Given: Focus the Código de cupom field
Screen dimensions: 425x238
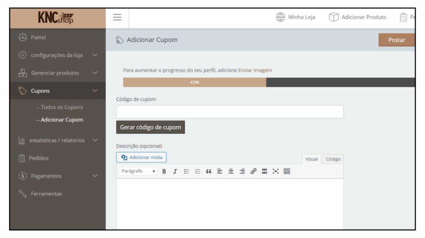Looking at the screenshot, I should point(230,112).
